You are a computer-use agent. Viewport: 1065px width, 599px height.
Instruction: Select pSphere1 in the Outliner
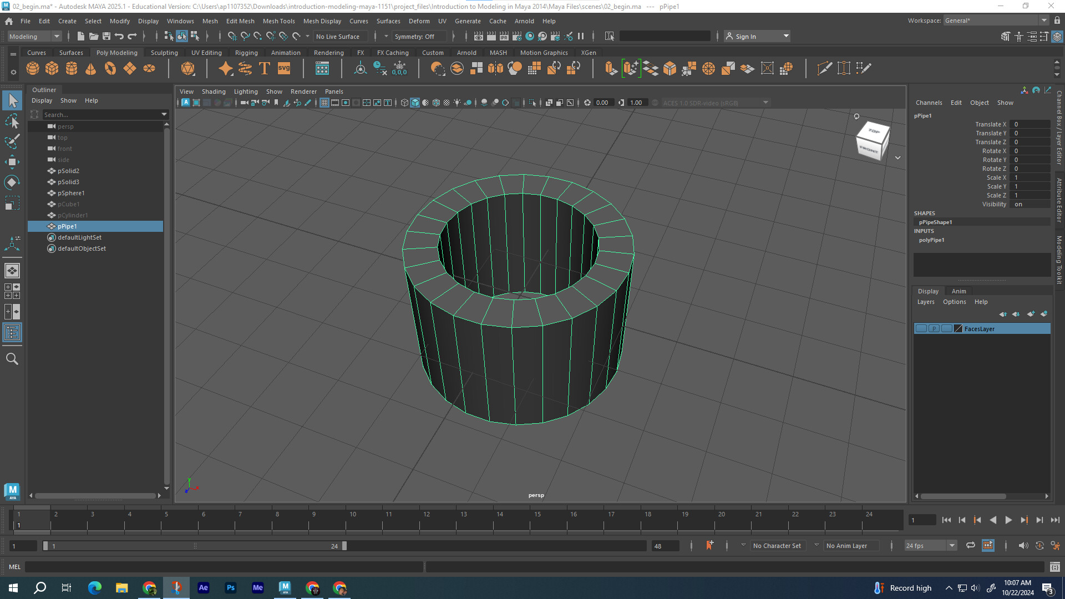[71, 193]
